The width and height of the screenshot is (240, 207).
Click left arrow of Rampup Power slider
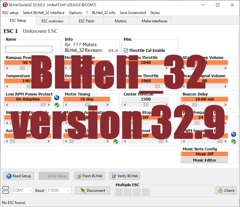[7, 68]
